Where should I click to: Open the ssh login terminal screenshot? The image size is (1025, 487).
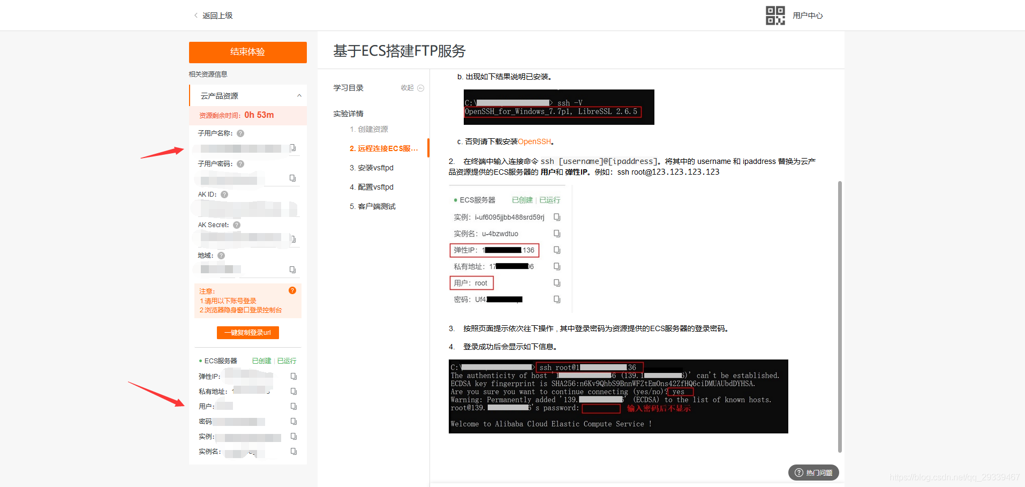pos(619,396)
